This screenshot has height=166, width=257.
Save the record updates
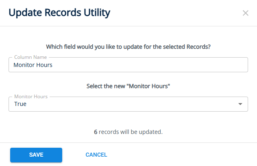point(36,155)
